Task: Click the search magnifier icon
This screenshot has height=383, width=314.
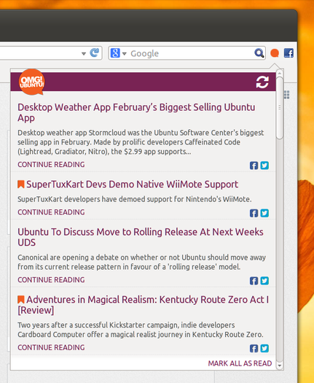Action: [259, 53]
